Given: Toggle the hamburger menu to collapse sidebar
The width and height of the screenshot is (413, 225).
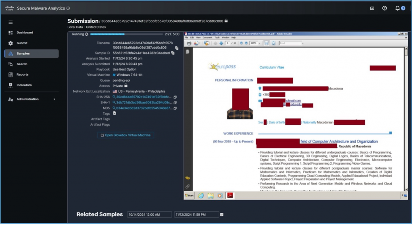Looking at the screenshot, I should coord(10,22).
